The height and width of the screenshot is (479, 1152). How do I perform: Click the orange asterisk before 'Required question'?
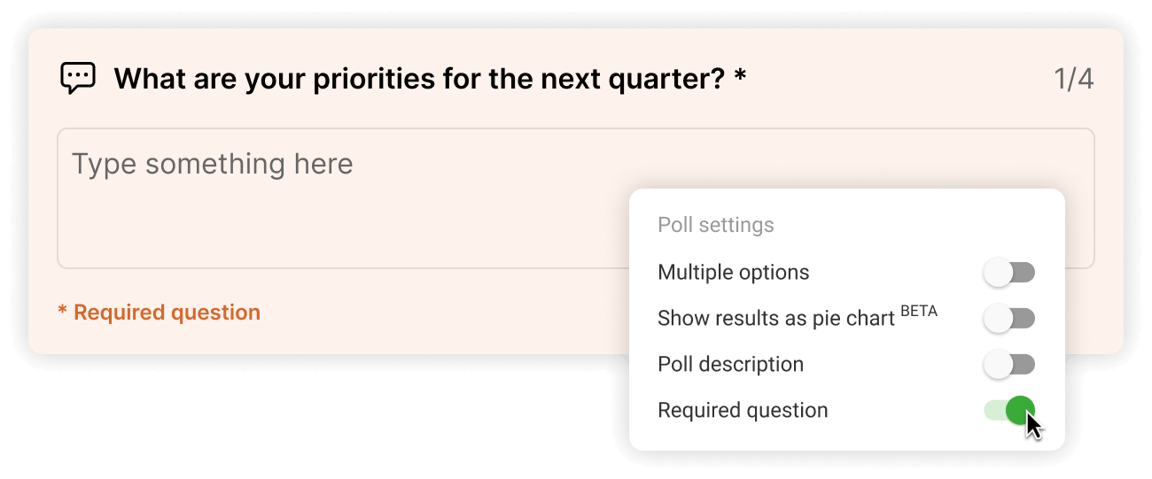[62, 312]
